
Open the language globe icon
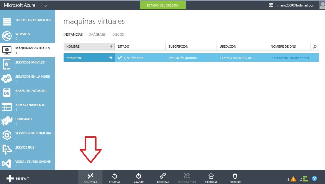coord(271,5)
